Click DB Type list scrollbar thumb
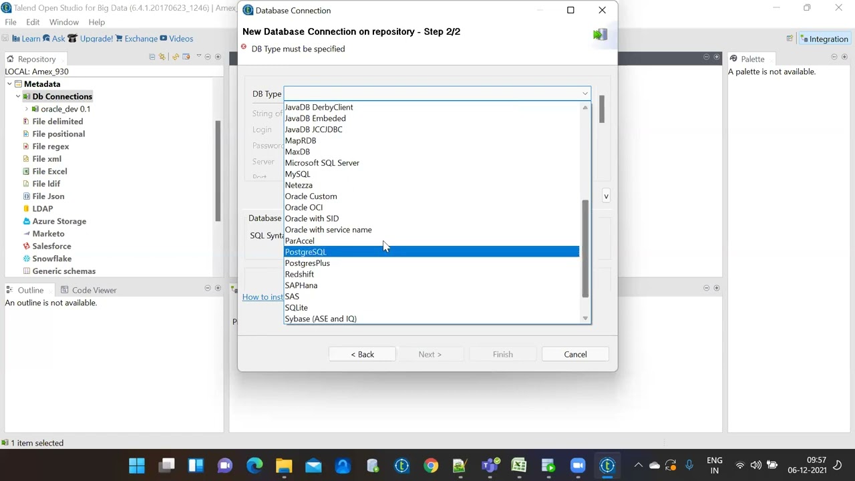This screenshot has width=855, height=481. pyautogui.click(x=585, y=249)
